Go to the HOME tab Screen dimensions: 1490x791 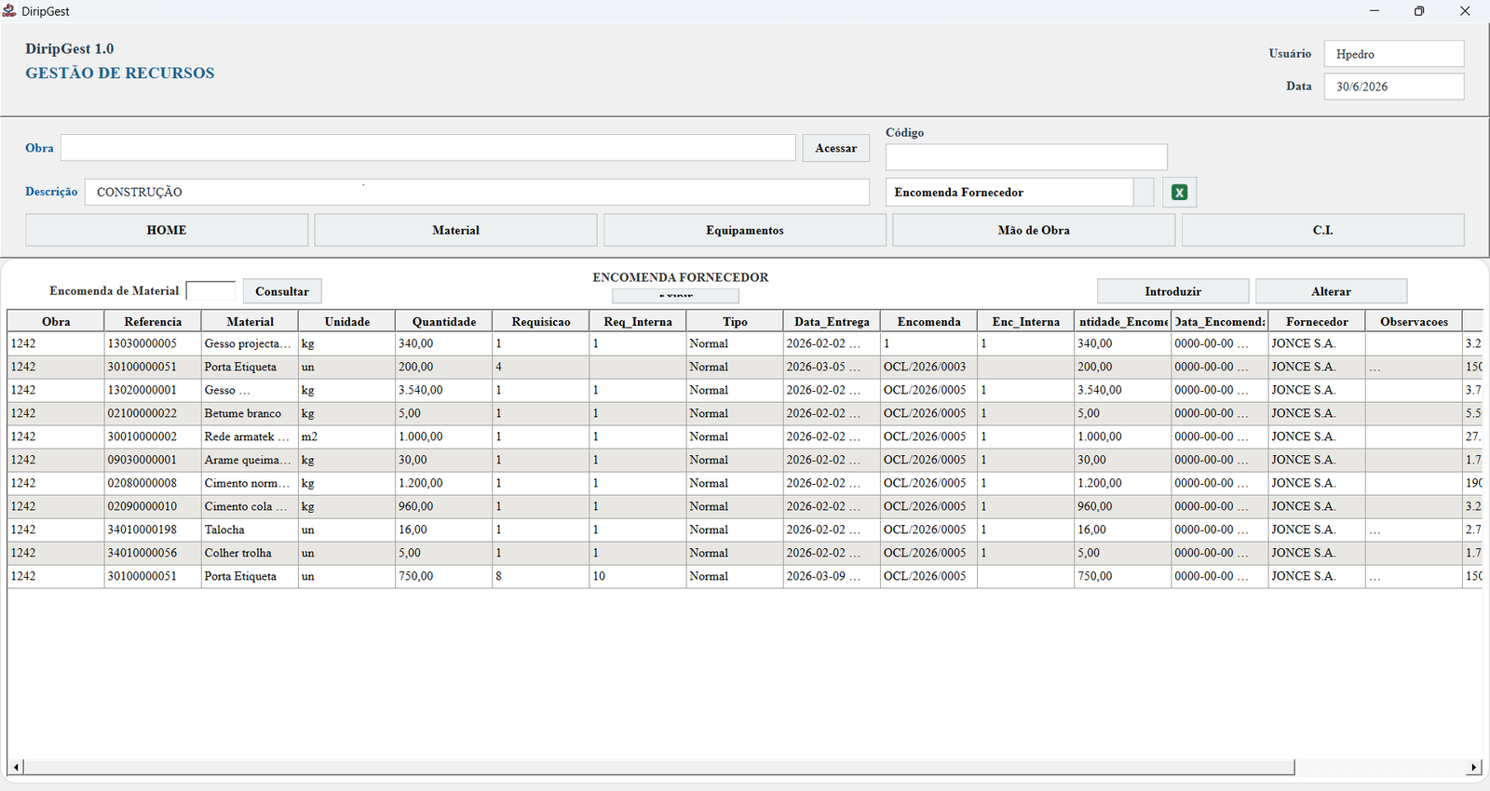(x=167, y=230)
